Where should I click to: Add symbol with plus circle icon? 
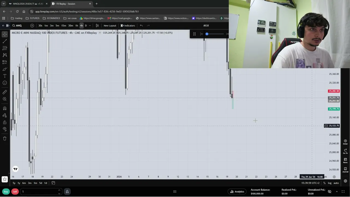click(32, 25)
